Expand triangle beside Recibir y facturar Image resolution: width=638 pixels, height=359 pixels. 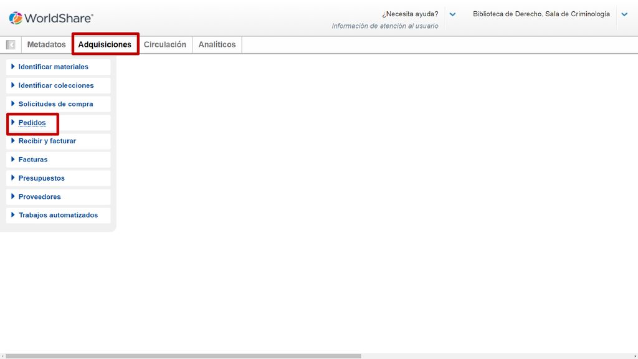12,140
